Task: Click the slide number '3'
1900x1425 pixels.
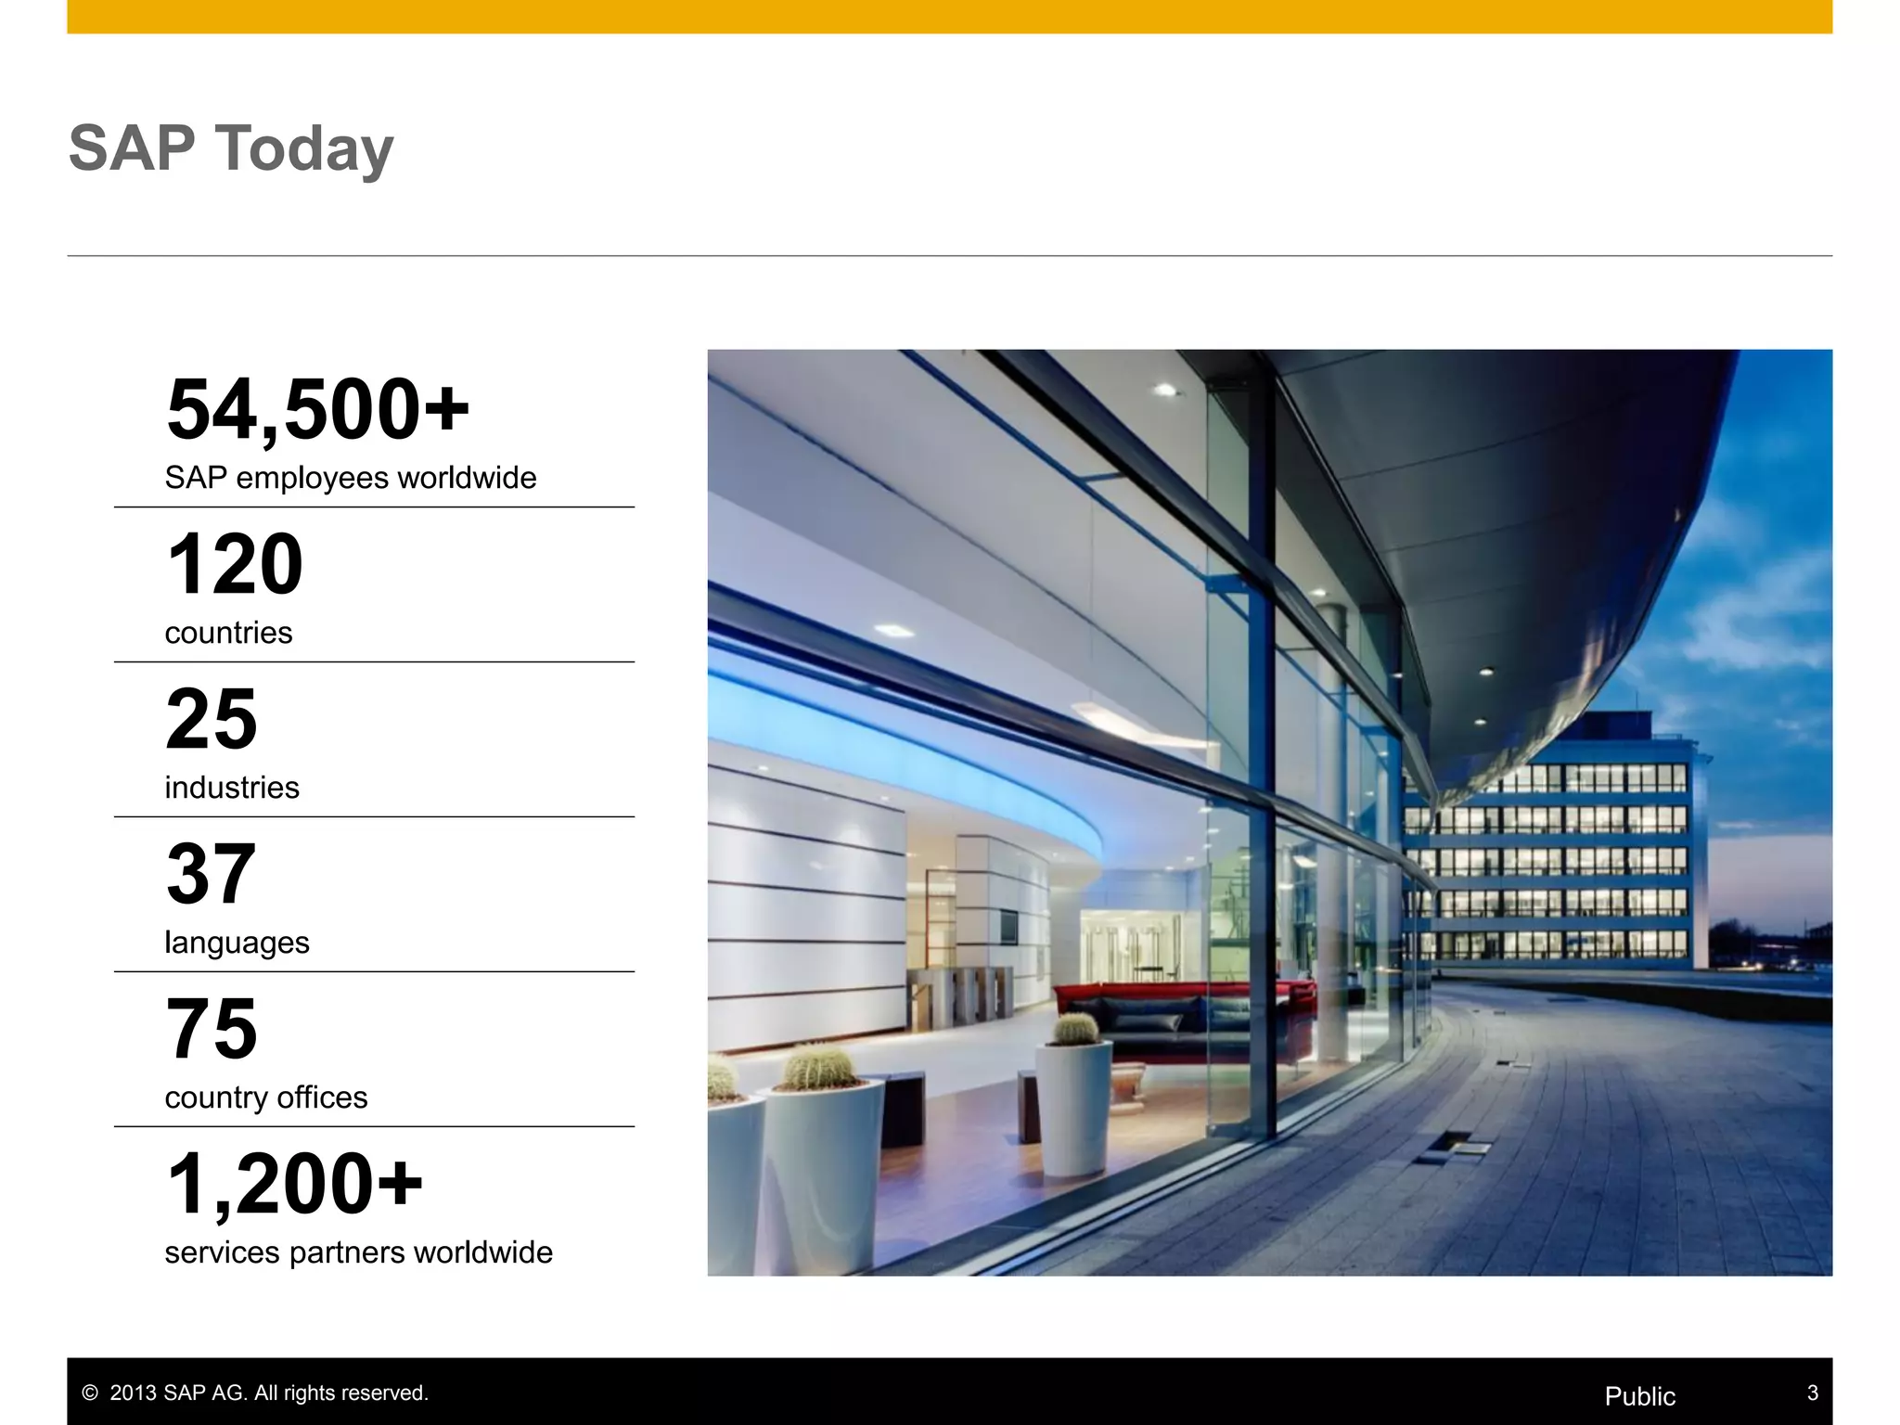Action: pyautogui.click(x=1813, y=1393)
